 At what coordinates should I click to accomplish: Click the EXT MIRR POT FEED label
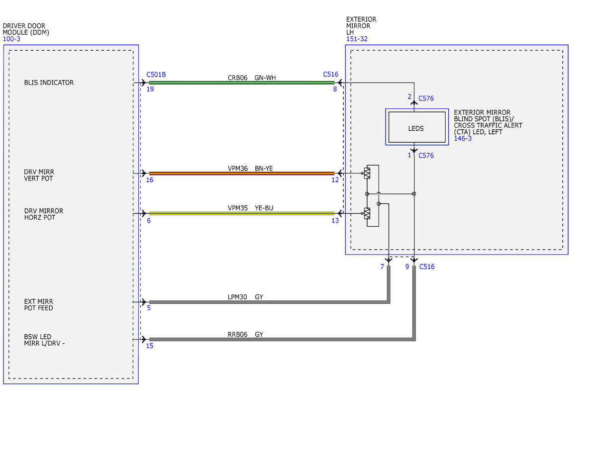(x=39, y=305)
